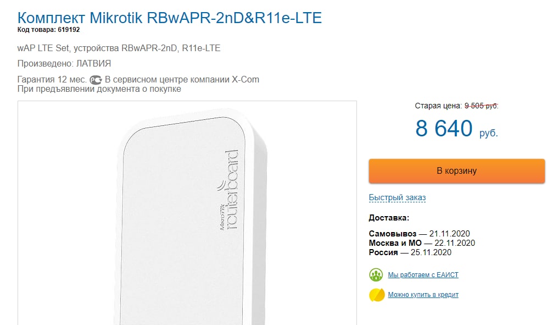Follow the «Можно купить в кредит» link

point(423,295)
